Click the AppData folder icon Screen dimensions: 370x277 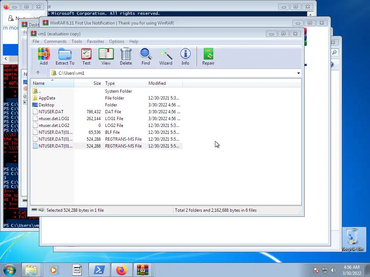point(35,98)
